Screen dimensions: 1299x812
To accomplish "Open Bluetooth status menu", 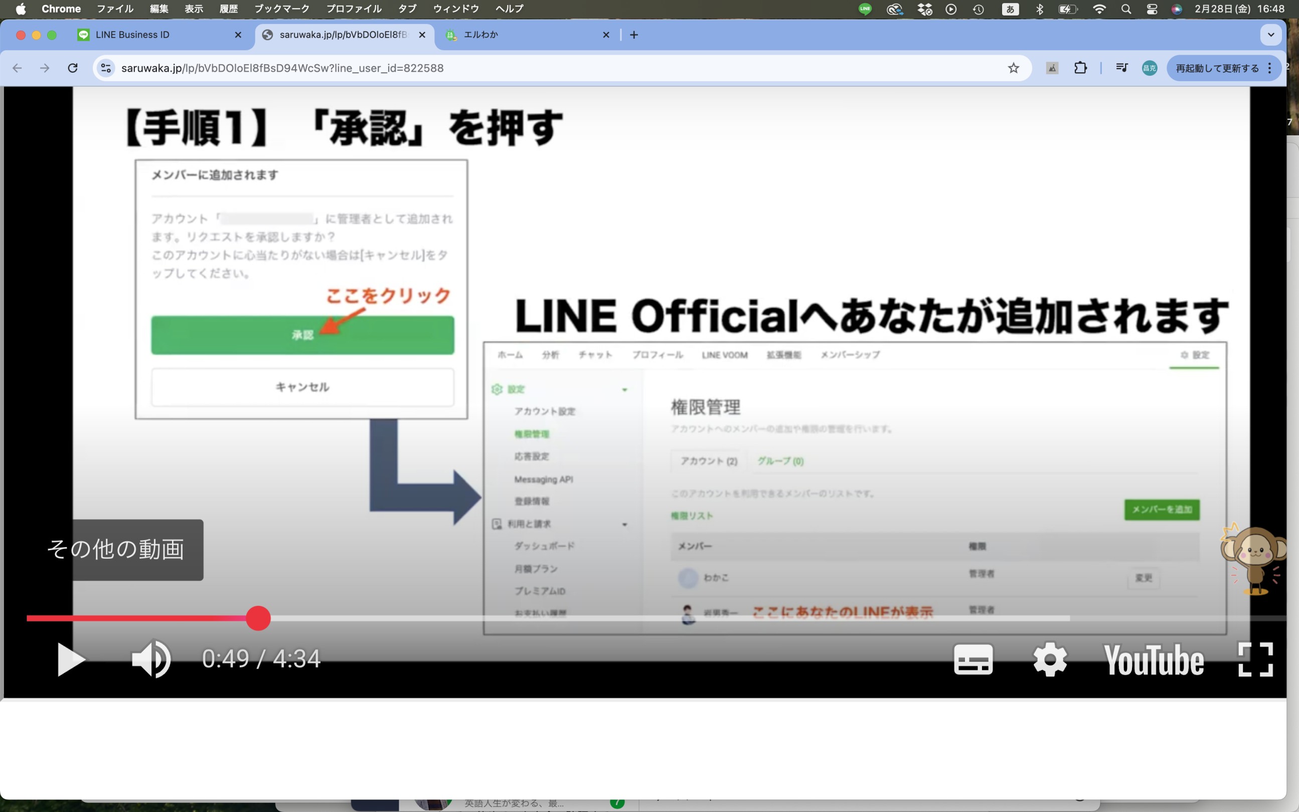I will (1039, 9).
